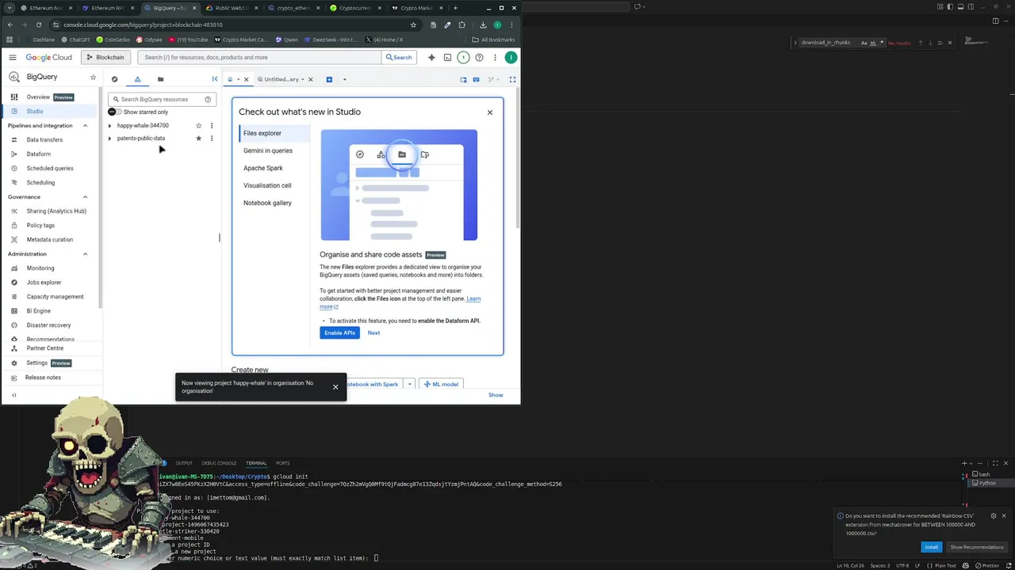Bookmark this page with Chrome star icon

click(413, 25)
